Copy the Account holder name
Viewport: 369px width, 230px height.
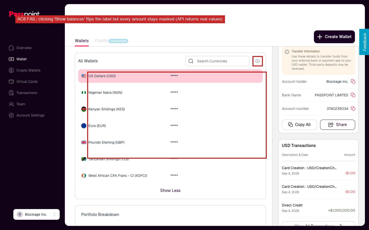tap(353, 82)
